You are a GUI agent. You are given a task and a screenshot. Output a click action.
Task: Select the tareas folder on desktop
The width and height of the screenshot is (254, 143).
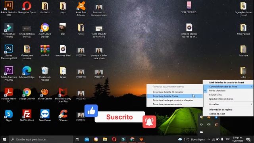[x=63, y=72]
